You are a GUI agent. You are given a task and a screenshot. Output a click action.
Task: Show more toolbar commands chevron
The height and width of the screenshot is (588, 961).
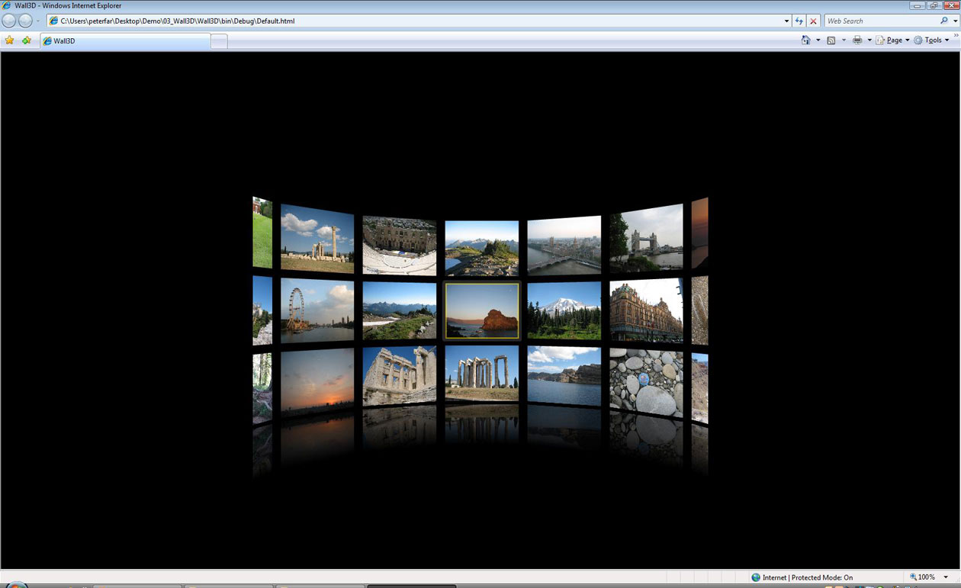point(956,36)
